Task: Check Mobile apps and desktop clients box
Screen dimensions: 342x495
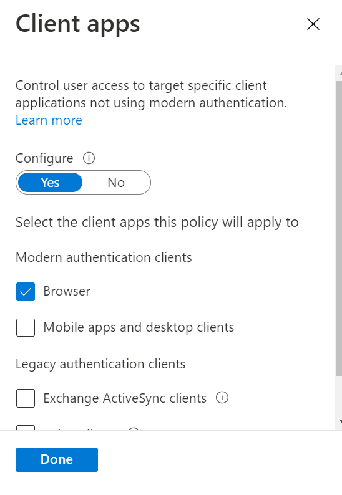Action: [26, 327]
